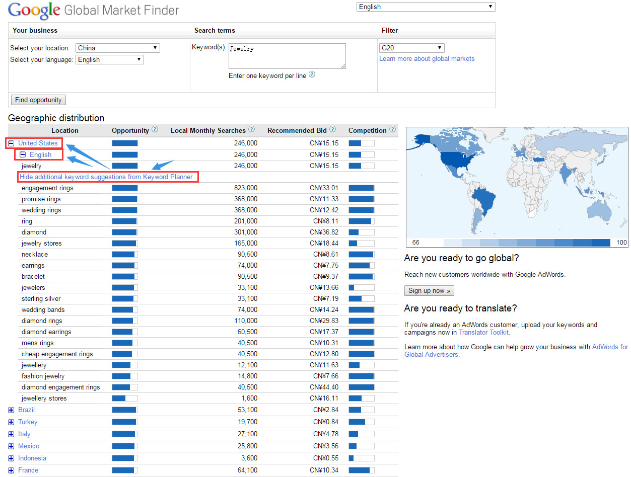Click the Indonesia country link
The width and height of the screenshot is (631, 477).
[x=32, y=458]
